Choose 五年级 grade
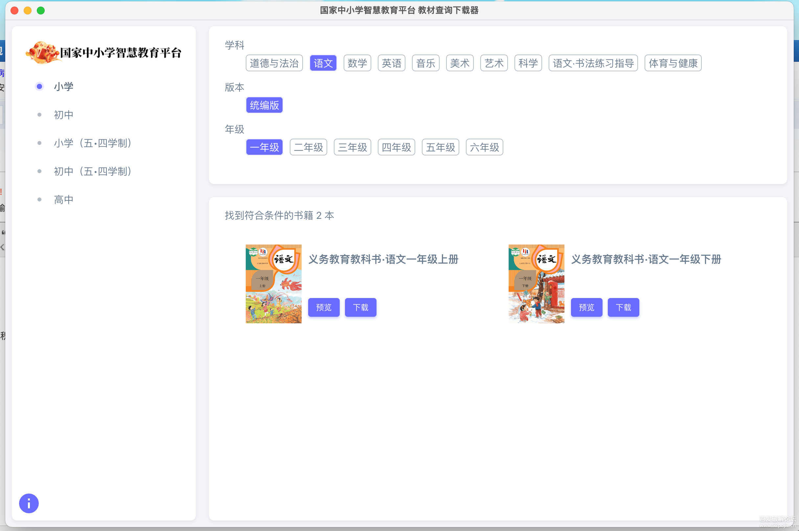This screenshot has height=531, width=799. (x=441, y=147)
